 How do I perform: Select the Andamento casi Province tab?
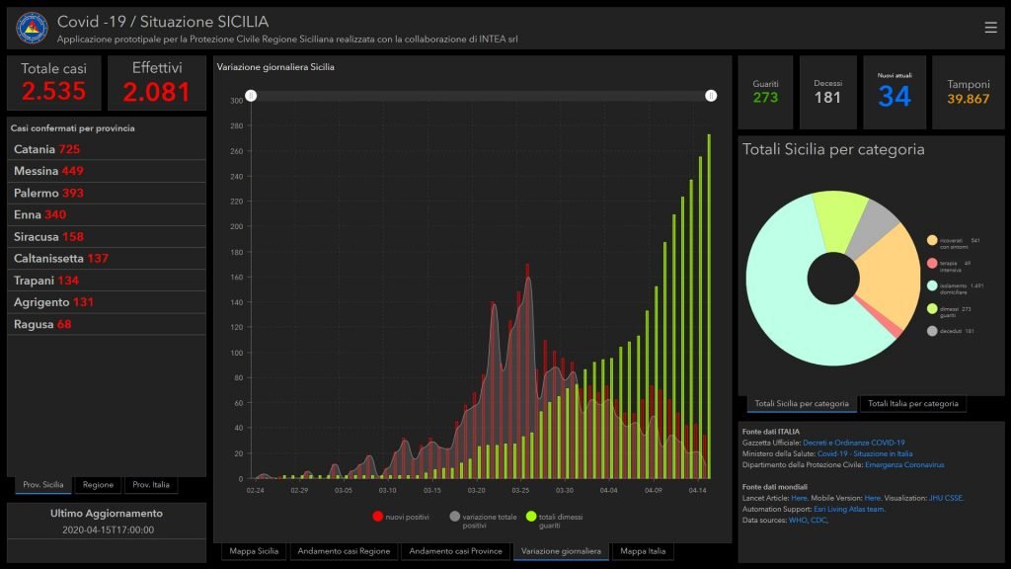455,551
